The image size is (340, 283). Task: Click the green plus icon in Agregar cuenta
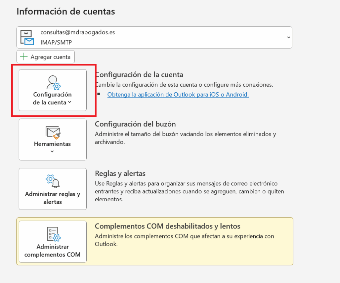pyautogui.click(x=24, y=56)
